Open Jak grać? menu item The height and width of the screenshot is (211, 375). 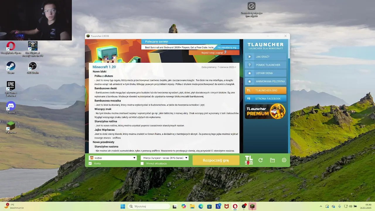pyautogui.click(x=265, y=57)
